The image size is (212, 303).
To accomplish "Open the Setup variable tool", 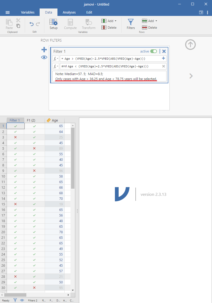I will click(x=53, y=24).
